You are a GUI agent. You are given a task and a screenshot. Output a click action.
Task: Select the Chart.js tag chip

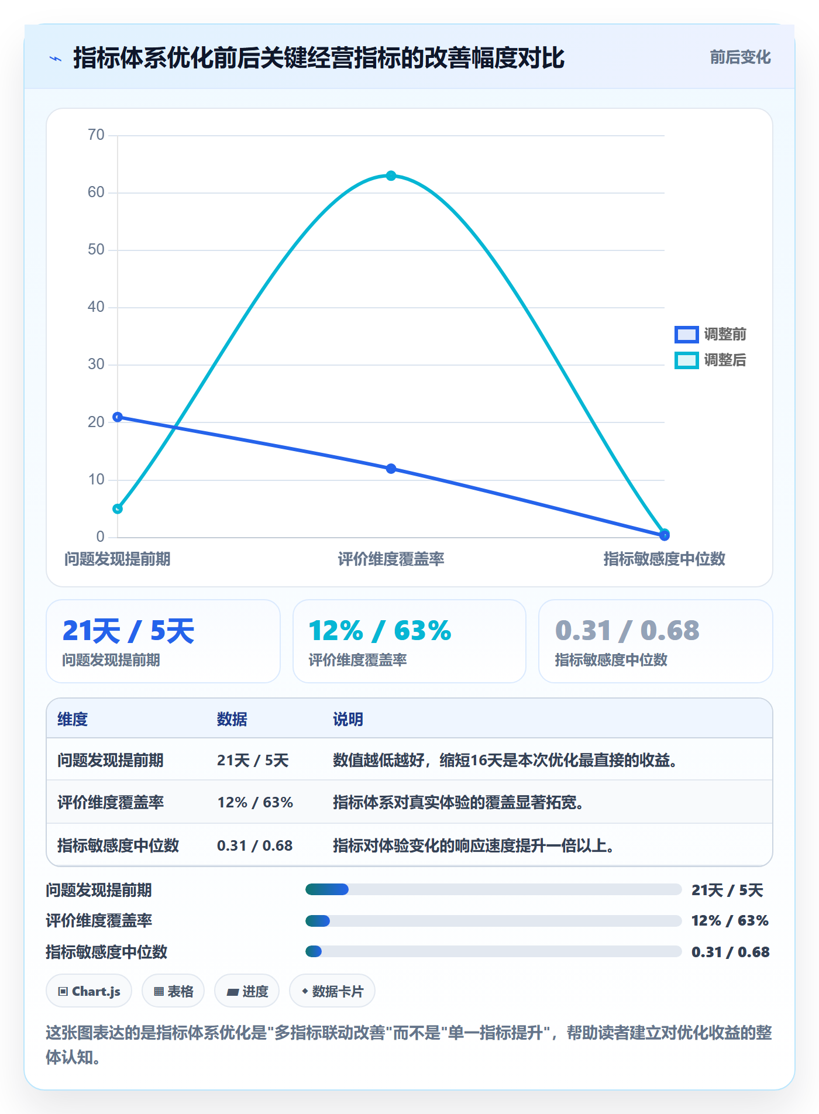coord(89,991)
